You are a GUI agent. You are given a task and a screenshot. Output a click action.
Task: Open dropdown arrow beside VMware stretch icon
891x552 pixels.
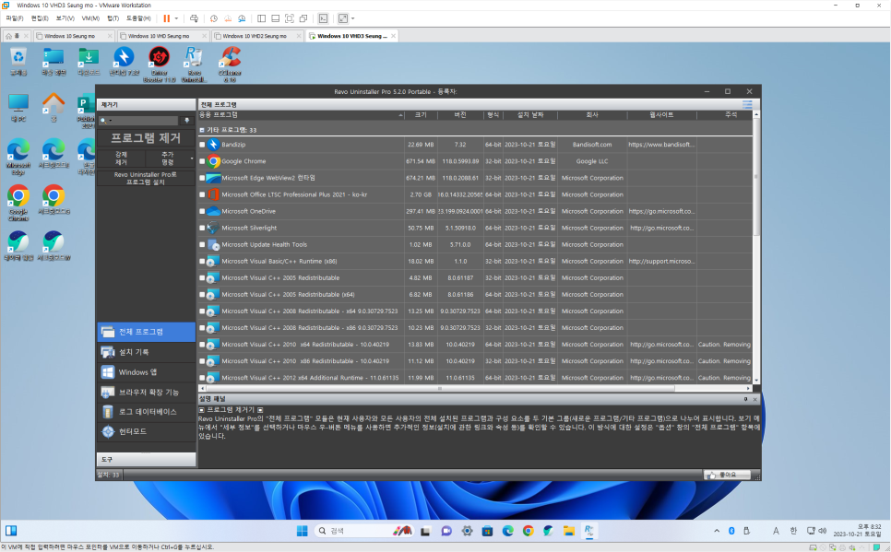[353, 18]
